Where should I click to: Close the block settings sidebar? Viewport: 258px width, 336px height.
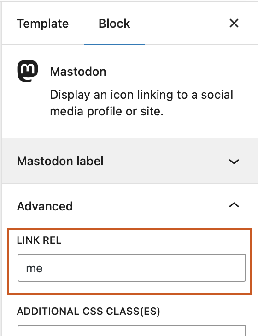[234, 23]
